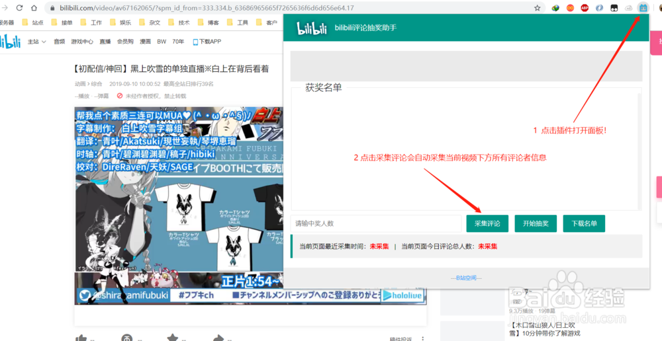Expand the 主站 dropdown menu
This screenshot has height=341, width=662.
36,42
